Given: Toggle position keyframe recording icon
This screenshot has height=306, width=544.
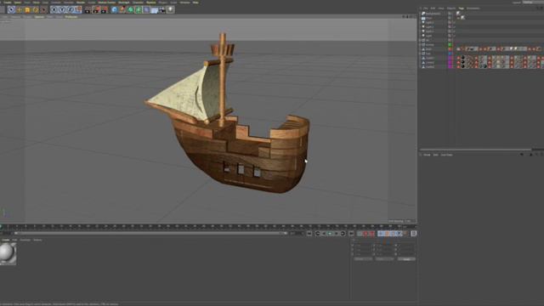Looking at the screenshot, I should (x=381, y=234).
